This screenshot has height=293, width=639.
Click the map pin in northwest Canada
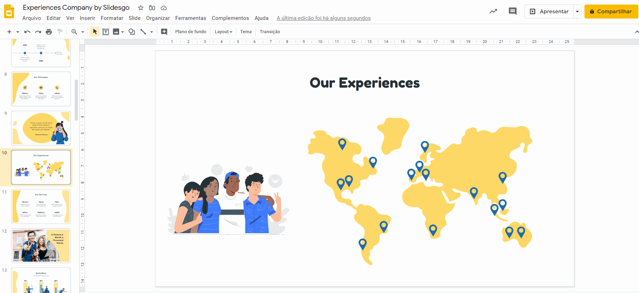pyautogui.click(x=342, y=144)
